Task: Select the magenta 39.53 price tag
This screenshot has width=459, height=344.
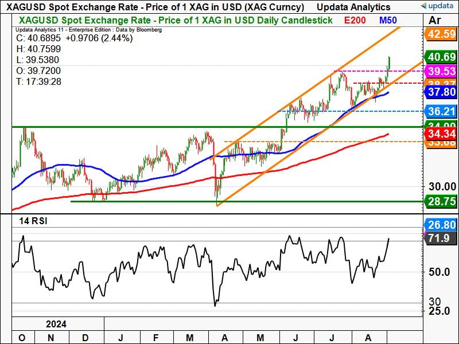Action: [x=441, y=71]
